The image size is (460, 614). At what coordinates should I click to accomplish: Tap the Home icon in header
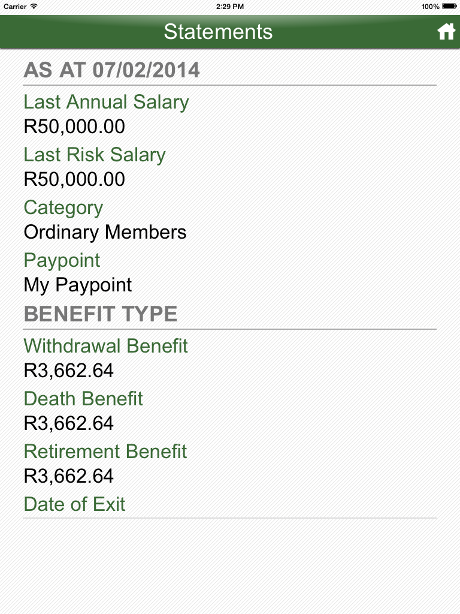coord(446,32)
